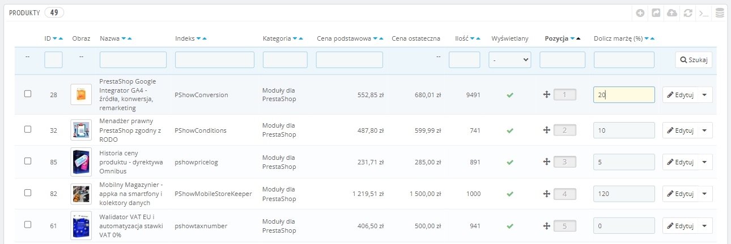Expand Edytuj dropdown arrow for PShowMobileStoreKeeper
The width and height of the screenshot is (731, 244).
pyautogui.click(x=705, y=194)
